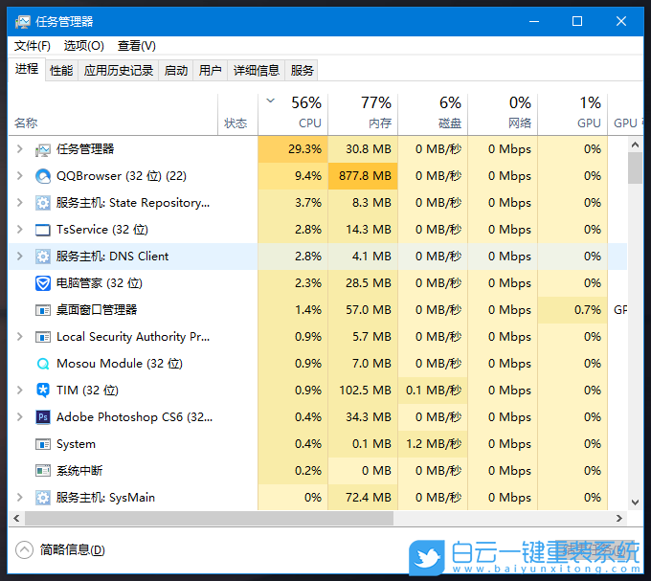The image size is (651, 581).
Task: Select the 桌面窗口管理器 process name
Action: pos(97,309)
